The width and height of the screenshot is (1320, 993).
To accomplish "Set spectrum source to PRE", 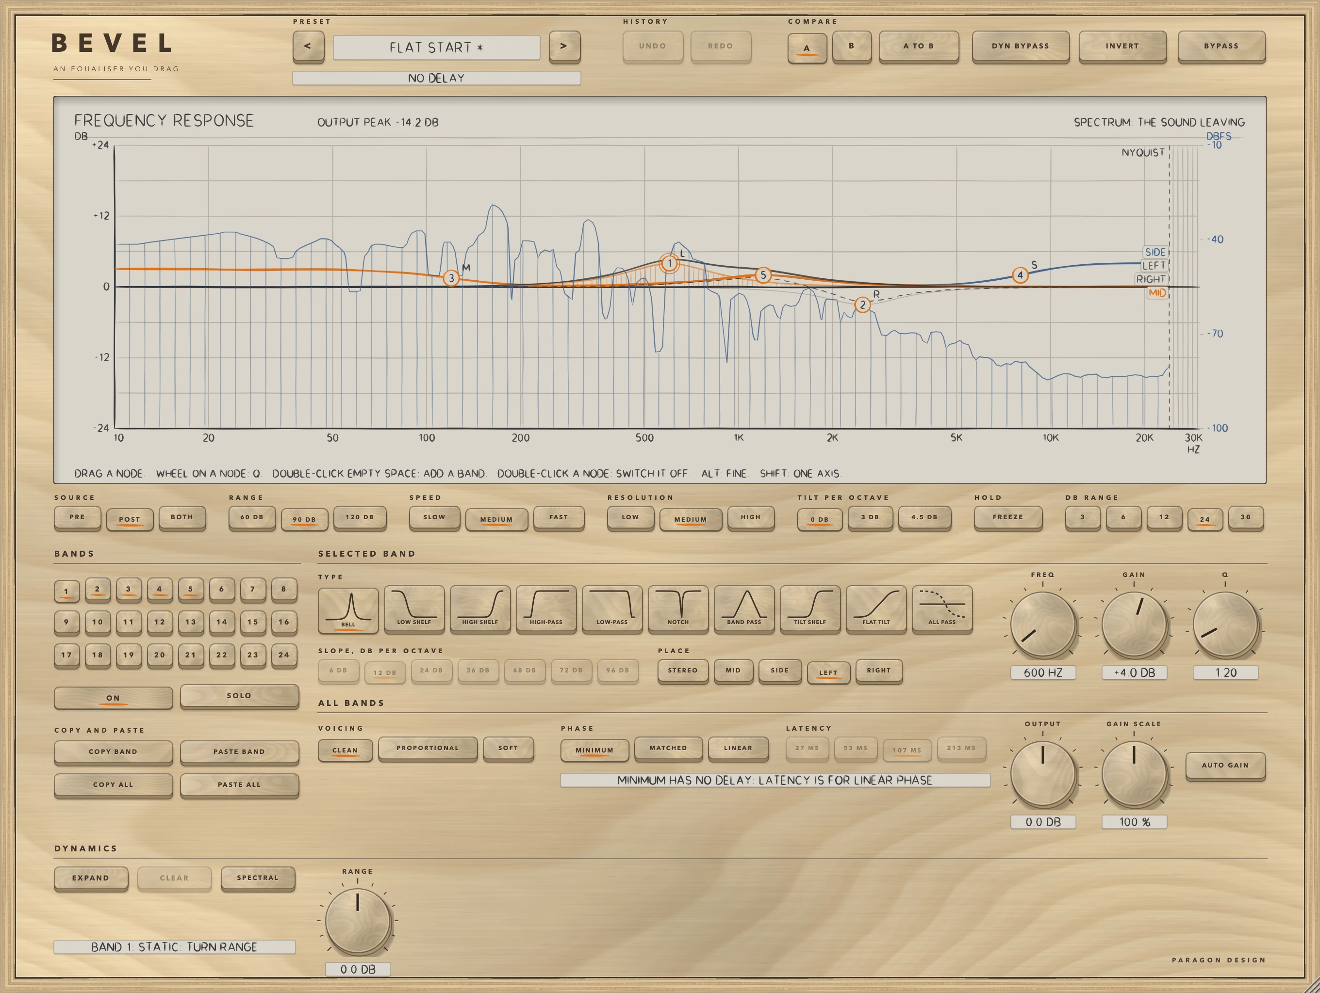I will coord(77,517).
